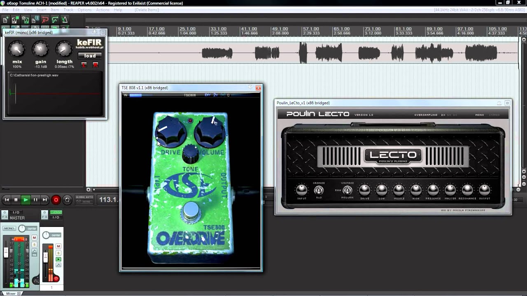The image size is (527, 296).
Task: Stop playback in the transport bar
Action: (16, 200)
